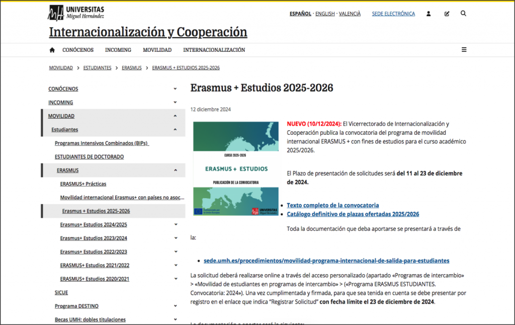This screenshot has height=325, width=515.
Task: Collapse the ERASMUS sidebar subsection
Action: (x=176, y=170)
